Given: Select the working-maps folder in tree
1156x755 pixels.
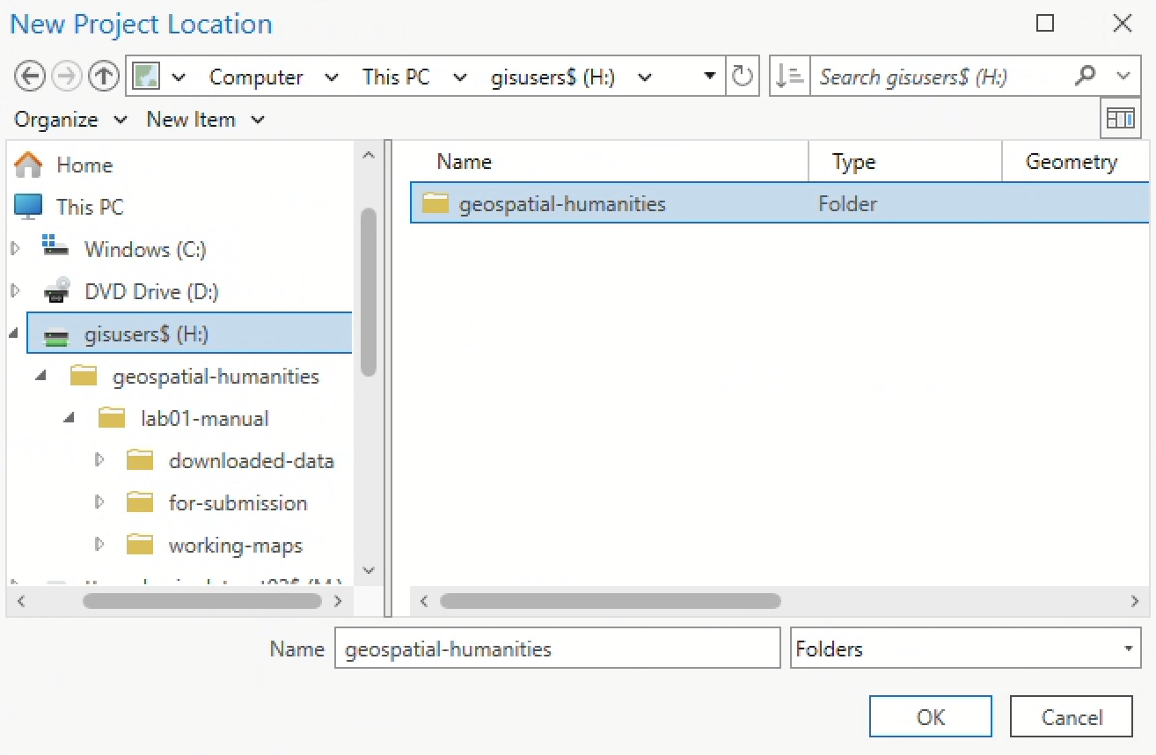Looking at the screenshot, I should click(235, 546).
